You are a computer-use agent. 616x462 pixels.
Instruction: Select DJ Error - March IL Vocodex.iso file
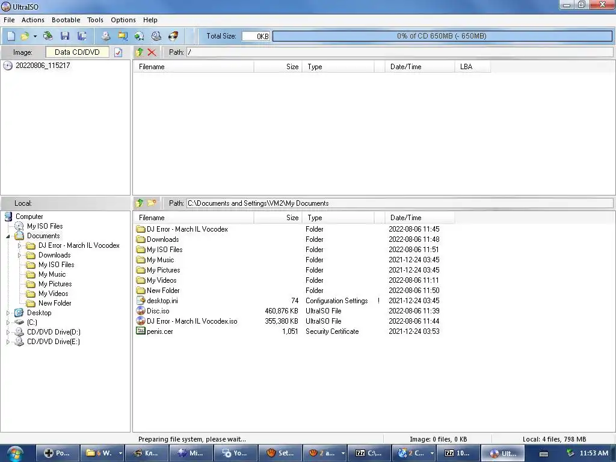(192, 321)
